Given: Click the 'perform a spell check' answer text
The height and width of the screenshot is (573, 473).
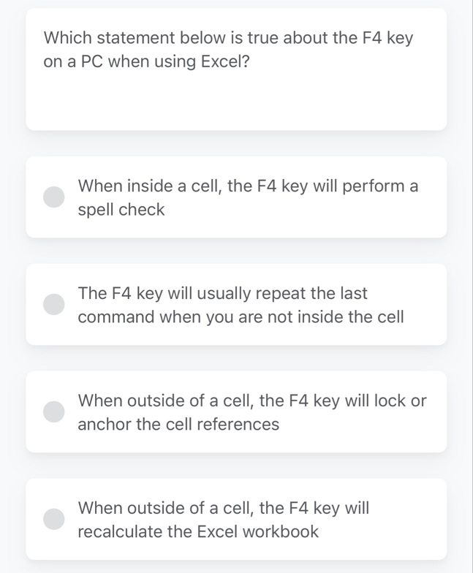Looking at the screenshot, I should tap(248, 197).
